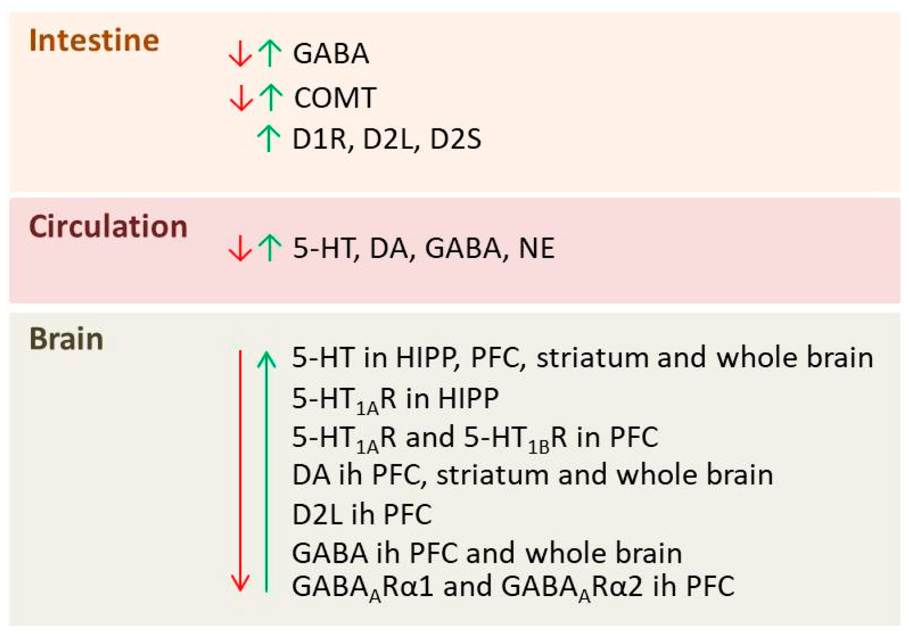
Task: Click the Brain section heading
Action: 66,339
